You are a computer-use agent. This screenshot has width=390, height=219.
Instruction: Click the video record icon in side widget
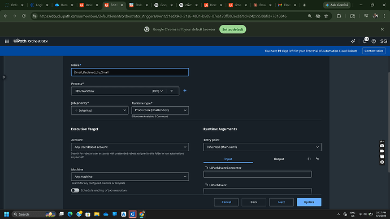click(x=382, y=151)
